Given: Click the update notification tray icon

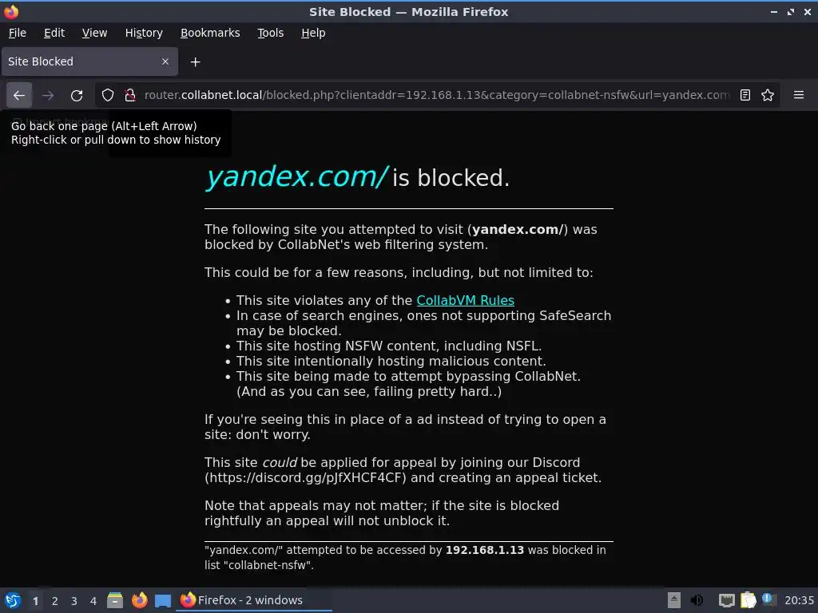Looking at the screenshot, I should point(768,599).
